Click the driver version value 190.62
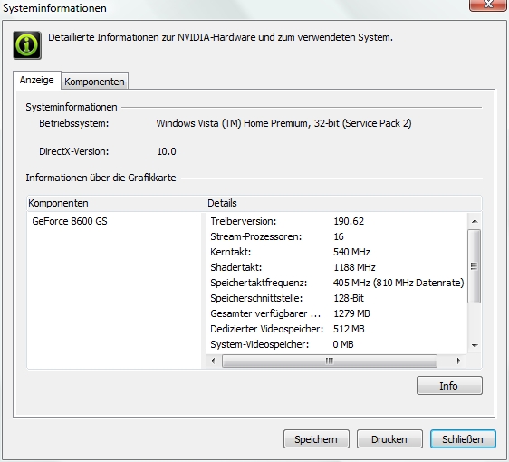The width and height of the screenshot is (509, 462). (x=349, y=221)
